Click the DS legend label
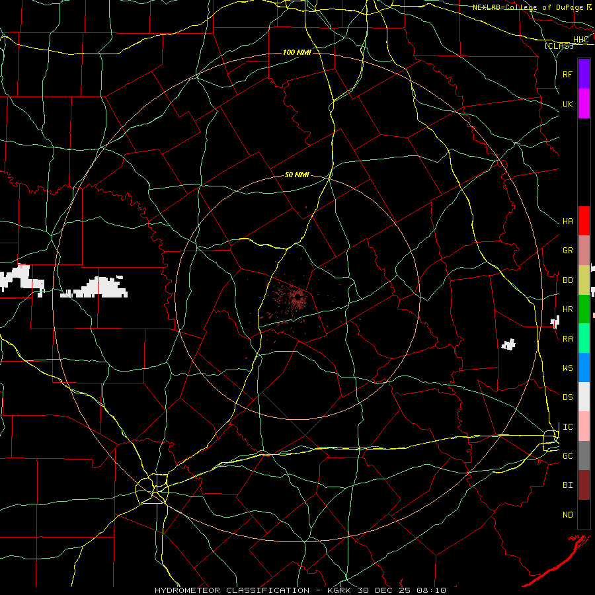 coord(567,397)
